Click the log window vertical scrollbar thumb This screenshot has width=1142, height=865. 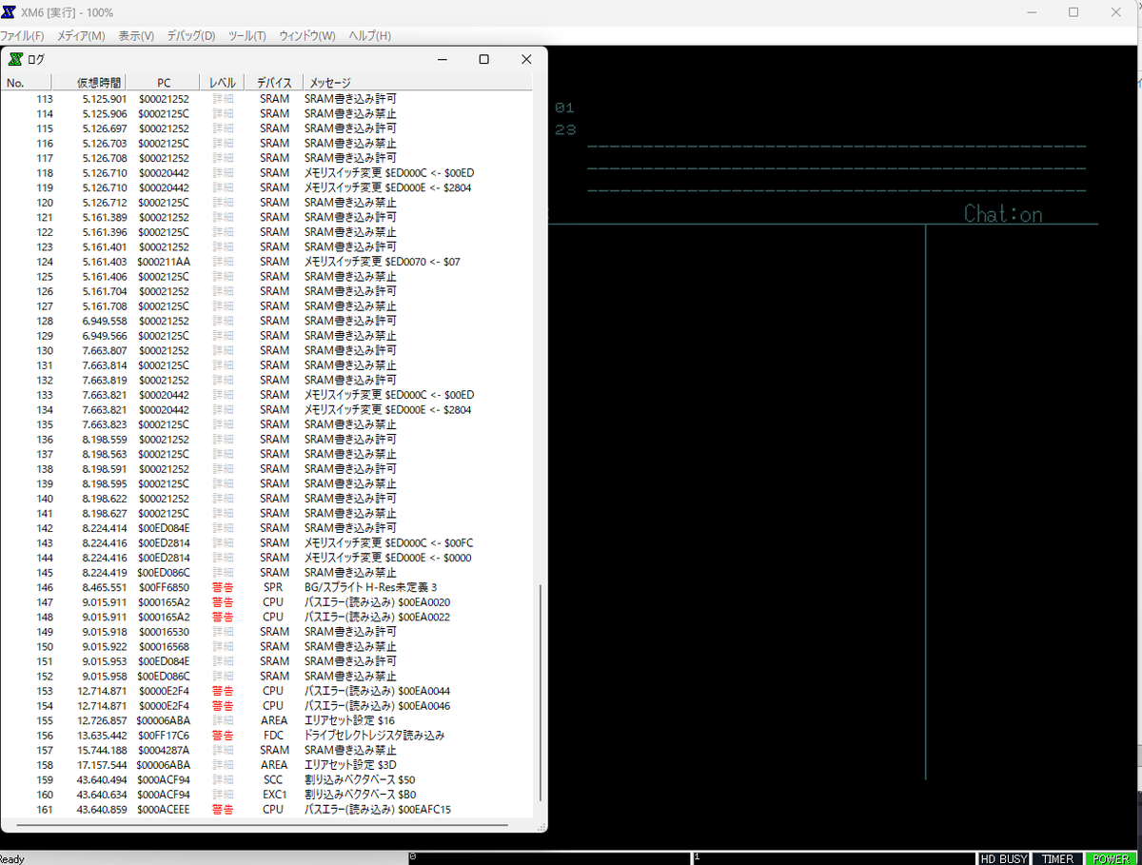541,692
